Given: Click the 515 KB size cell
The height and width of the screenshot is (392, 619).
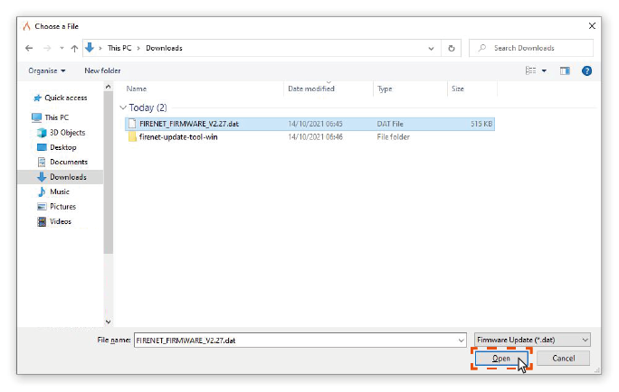Looking at the screenshot, I should 481,124.
